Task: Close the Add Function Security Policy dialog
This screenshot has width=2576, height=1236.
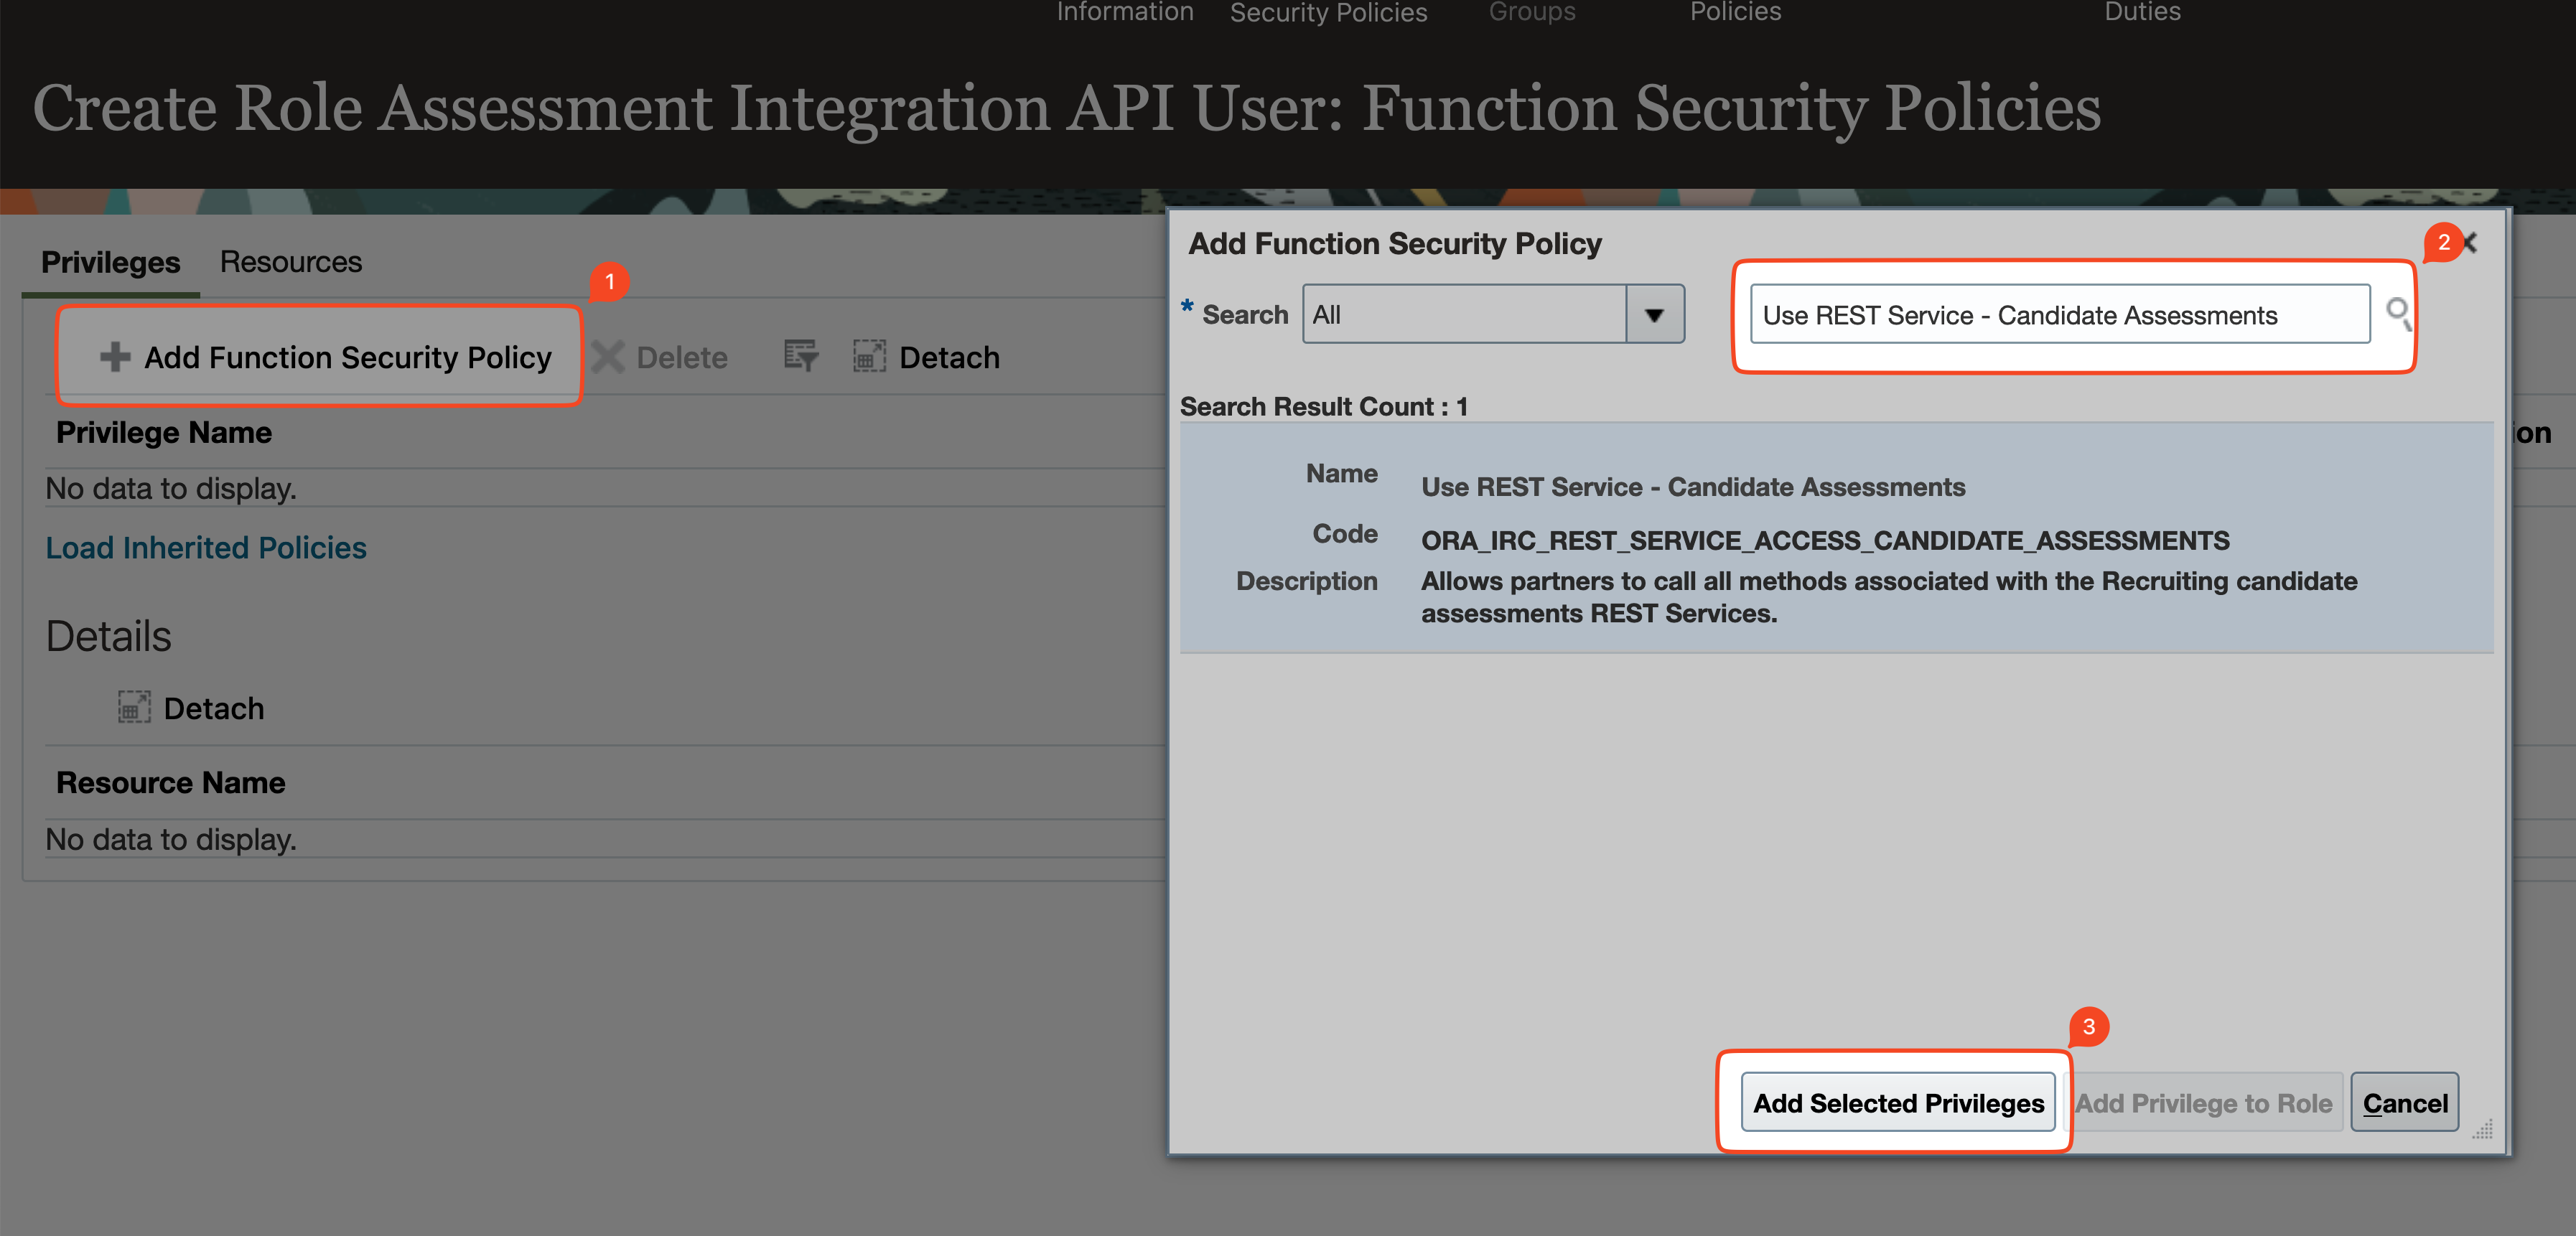Action: point(2471,243)
